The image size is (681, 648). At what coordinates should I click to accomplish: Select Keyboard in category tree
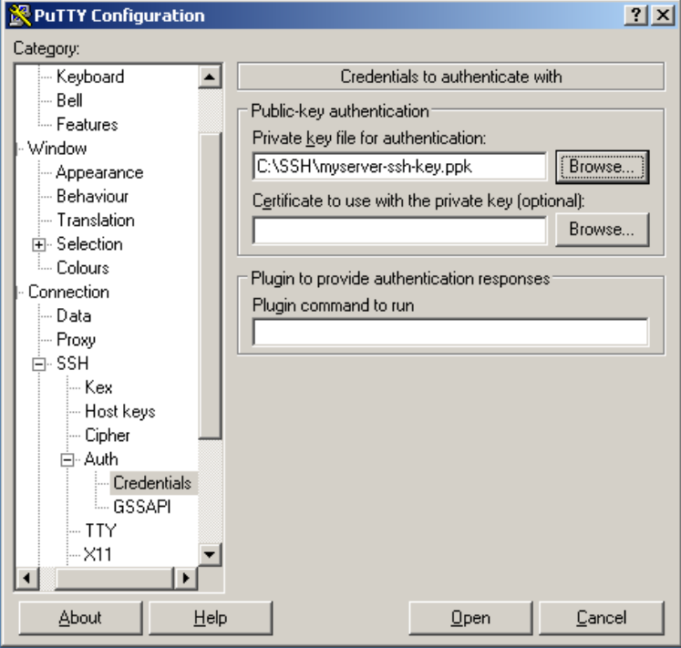pos(90,77)
